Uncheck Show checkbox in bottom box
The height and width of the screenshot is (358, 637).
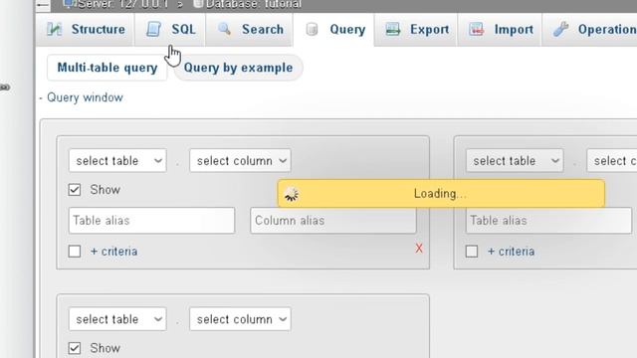(x=75, y=348)
